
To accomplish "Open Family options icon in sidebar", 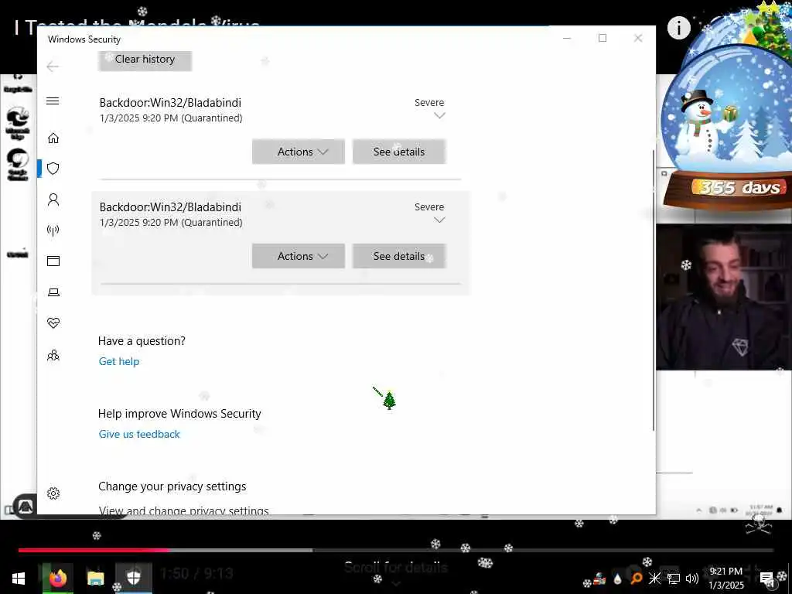I will pyautogui.click(x=53, y=356).
